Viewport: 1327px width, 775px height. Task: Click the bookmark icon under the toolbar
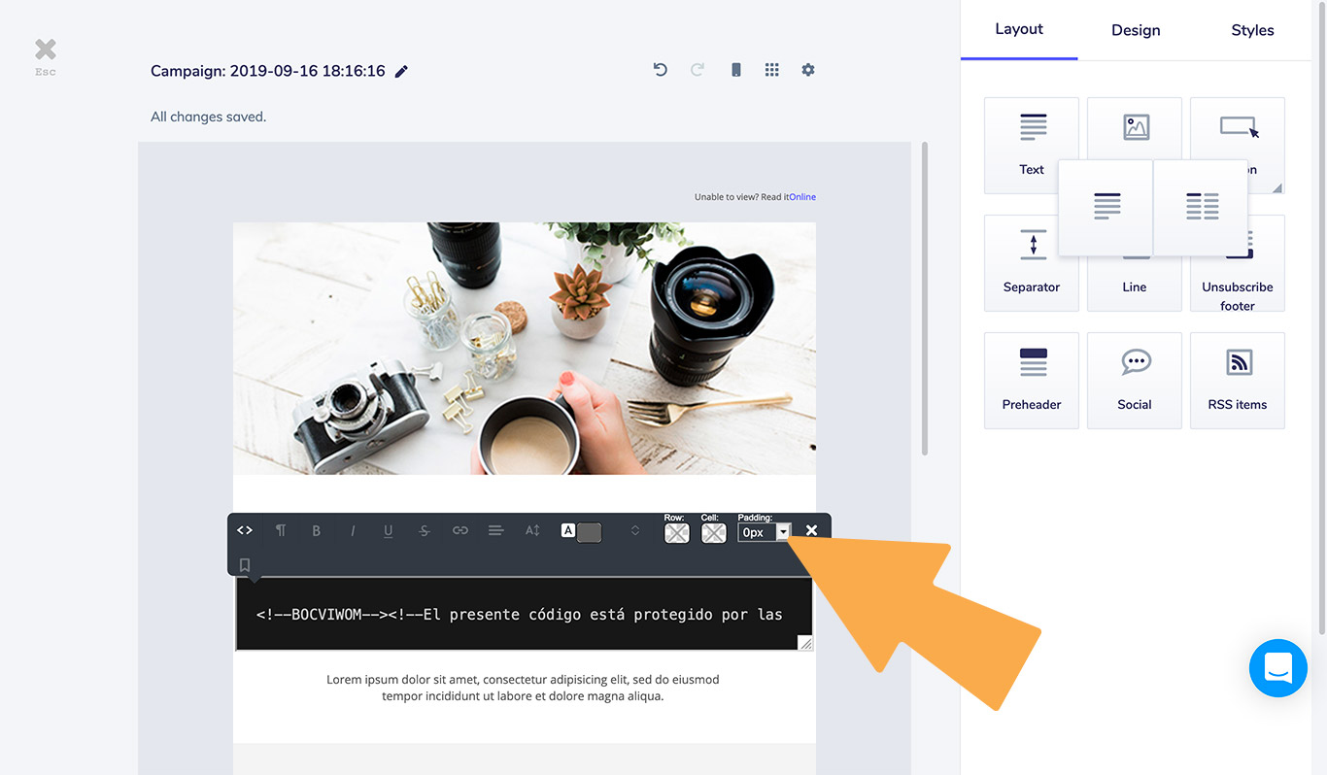[x=245, y=564]
